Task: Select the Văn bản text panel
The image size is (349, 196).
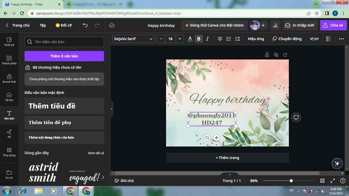Action: [x=9, y=115]
